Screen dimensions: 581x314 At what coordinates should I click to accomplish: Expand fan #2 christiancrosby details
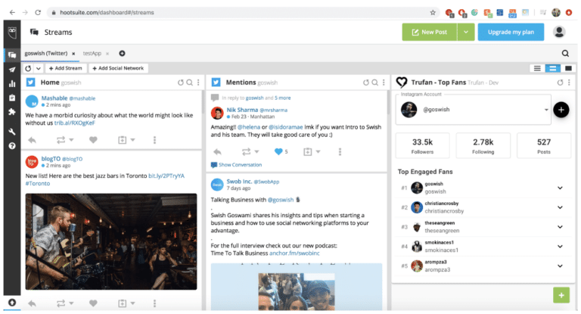560,207
